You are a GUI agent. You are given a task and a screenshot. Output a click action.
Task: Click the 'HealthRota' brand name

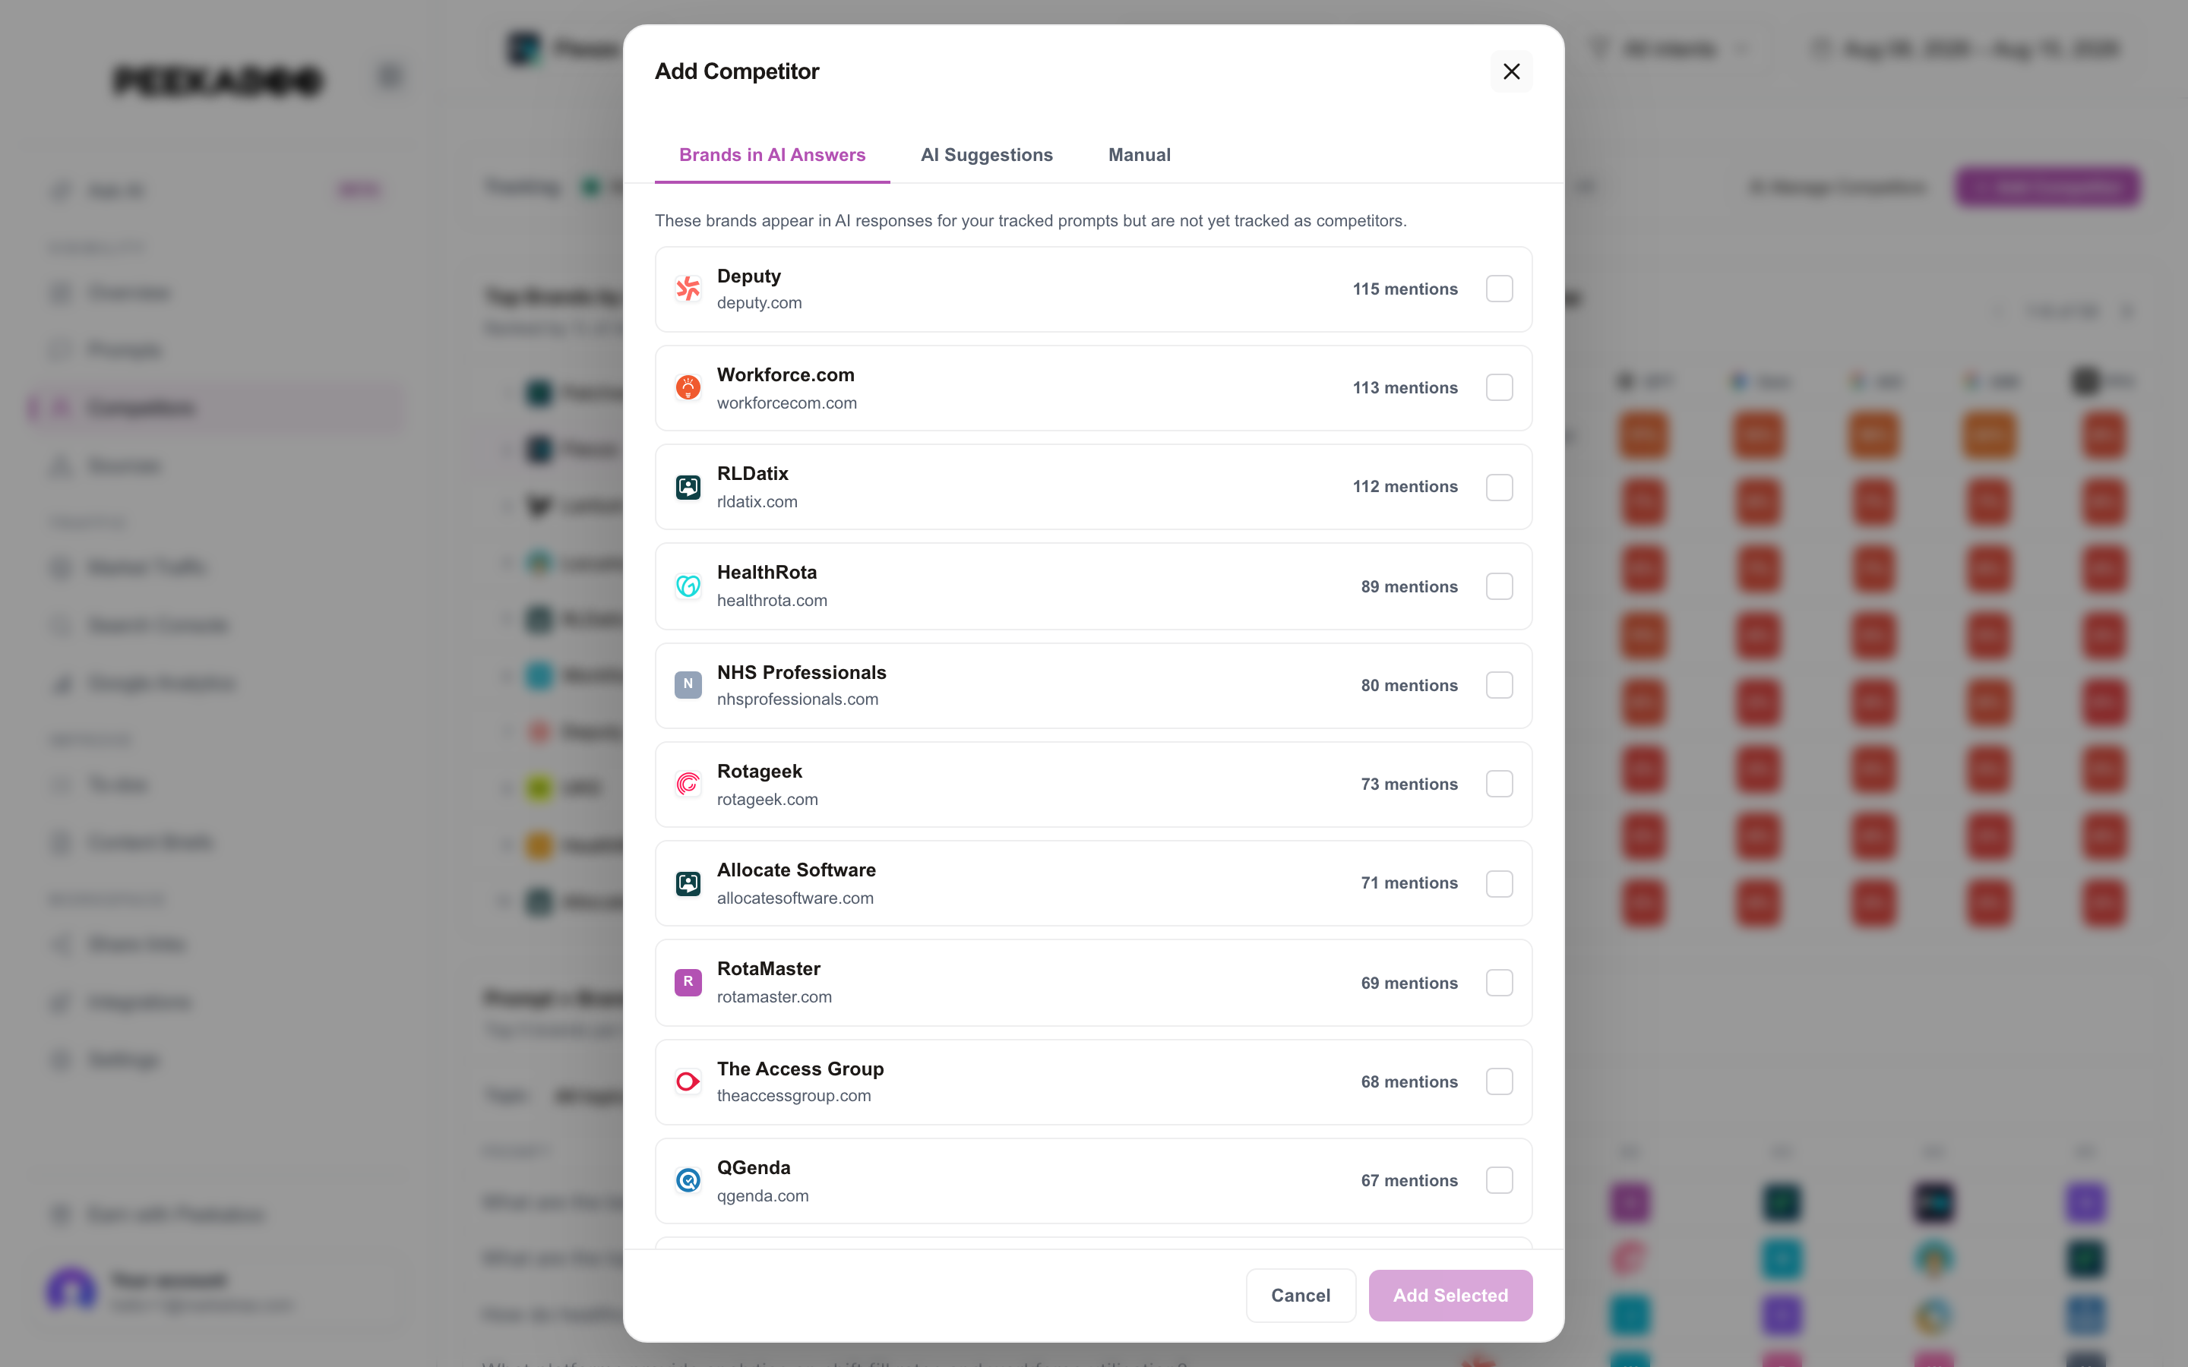767,573
